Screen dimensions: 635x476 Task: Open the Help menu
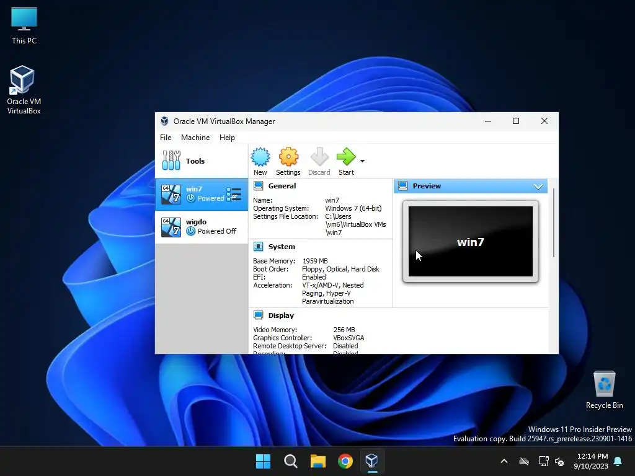pos(227,138)
